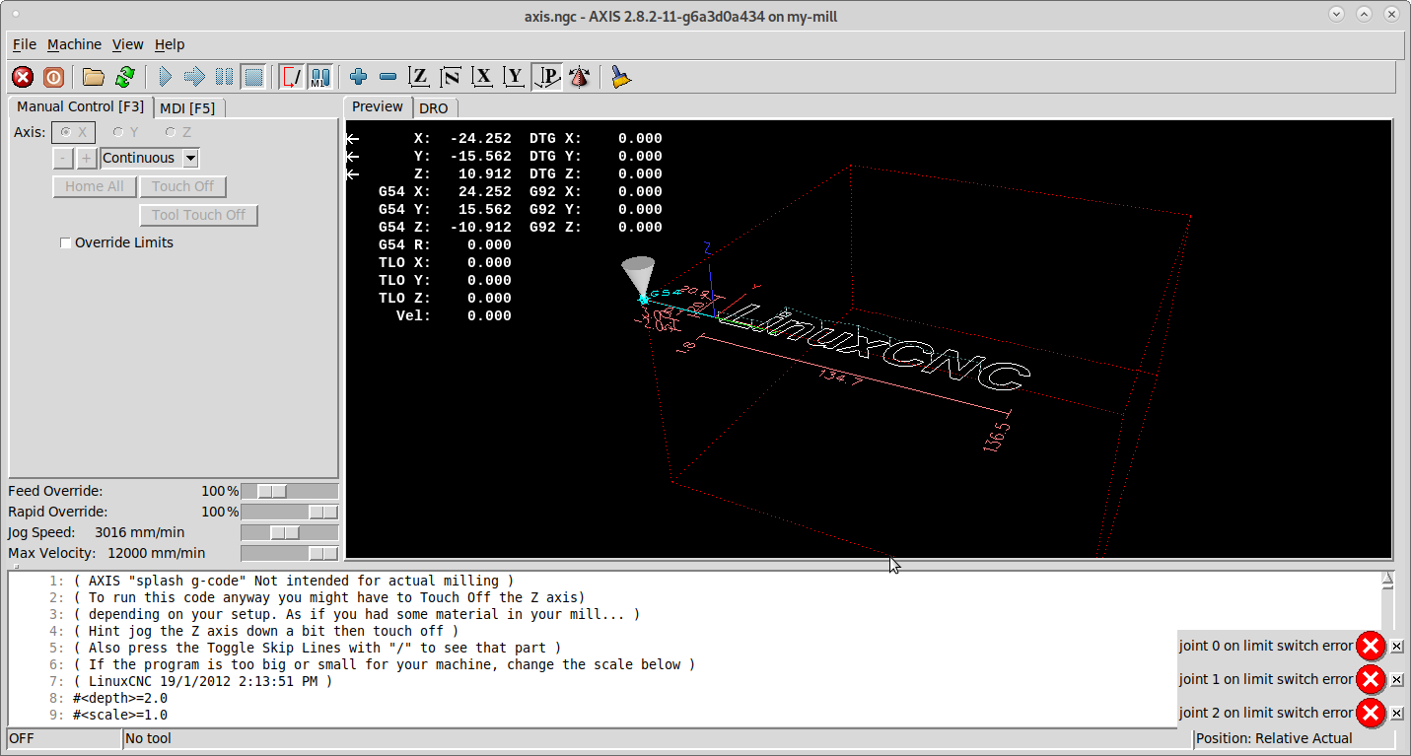Switch to top Z view
The height and width of the screenshot is (756, 1411).
[419, 76]
